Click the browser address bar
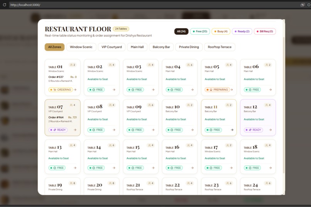This screenshot has height=207, width=311. pyautogui.click(x=153, y=5)
